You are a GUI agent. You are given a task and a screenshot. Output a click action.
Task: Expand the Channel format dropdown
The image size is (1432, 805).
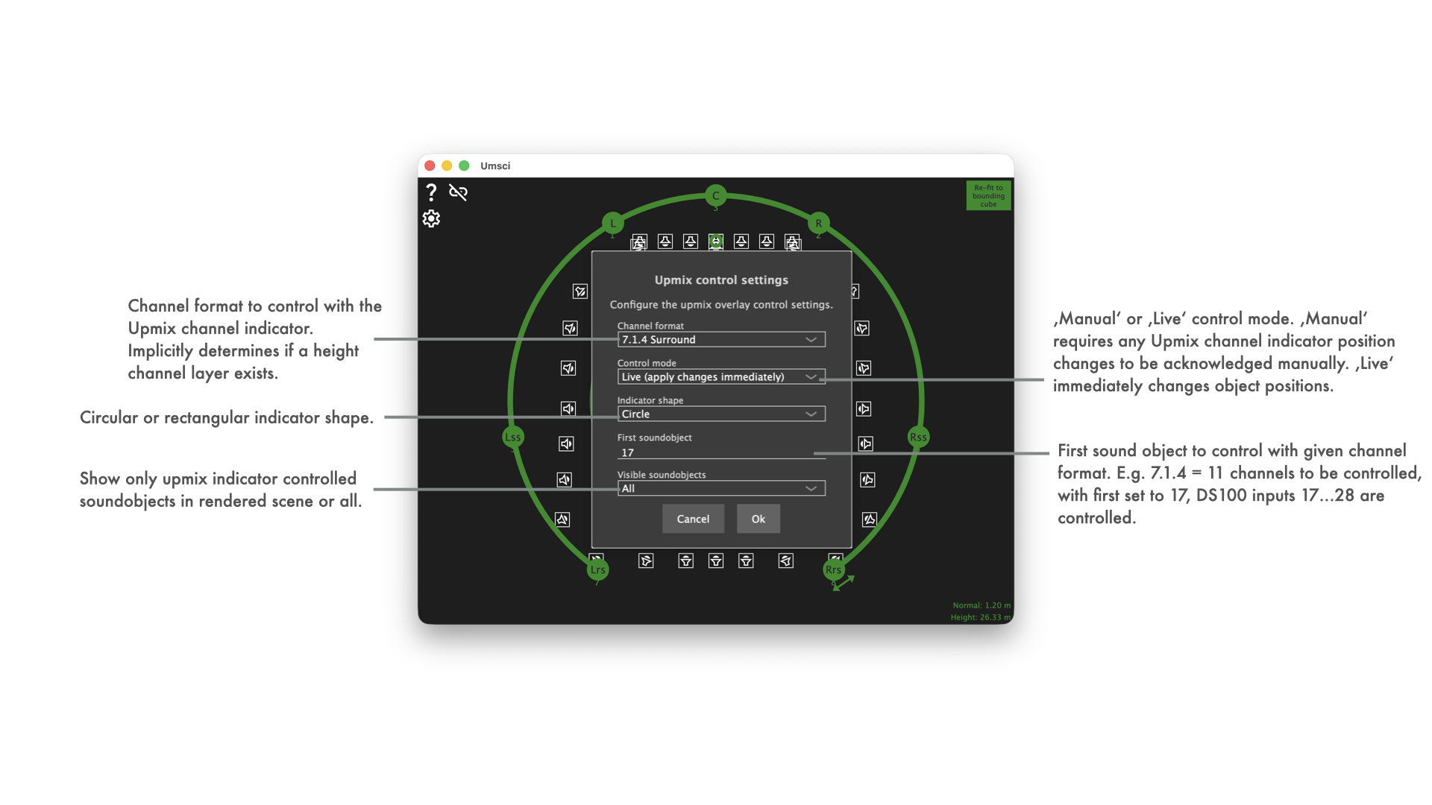[721, 340]
